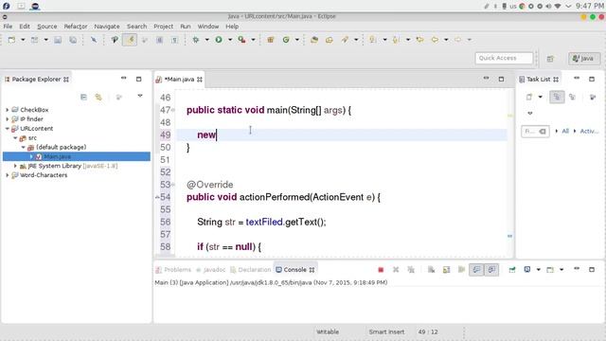Click the clock in the system tray
This screenshot has height=341, width=606.
point(590,6)
